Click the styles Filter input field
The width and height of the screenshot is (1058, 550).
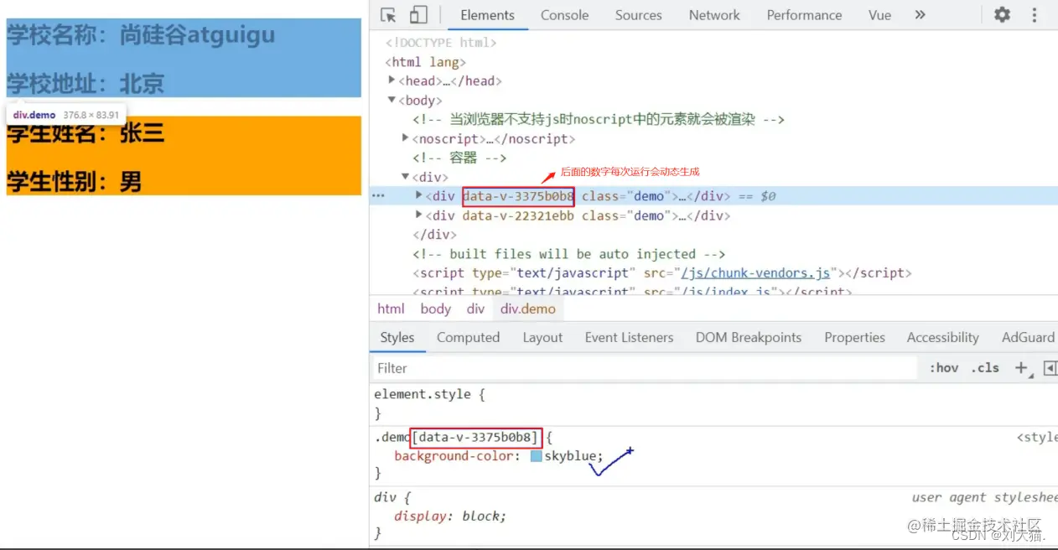646,368
